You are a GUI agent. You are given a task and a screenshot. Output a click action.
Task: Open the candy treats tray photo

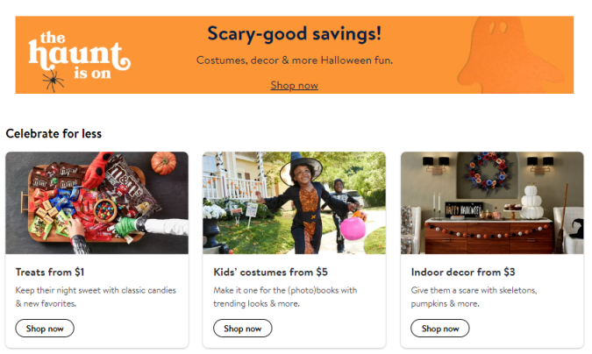point(96,202)
